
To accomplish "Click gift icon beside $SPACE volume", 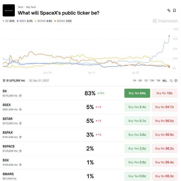I will 20,151.
